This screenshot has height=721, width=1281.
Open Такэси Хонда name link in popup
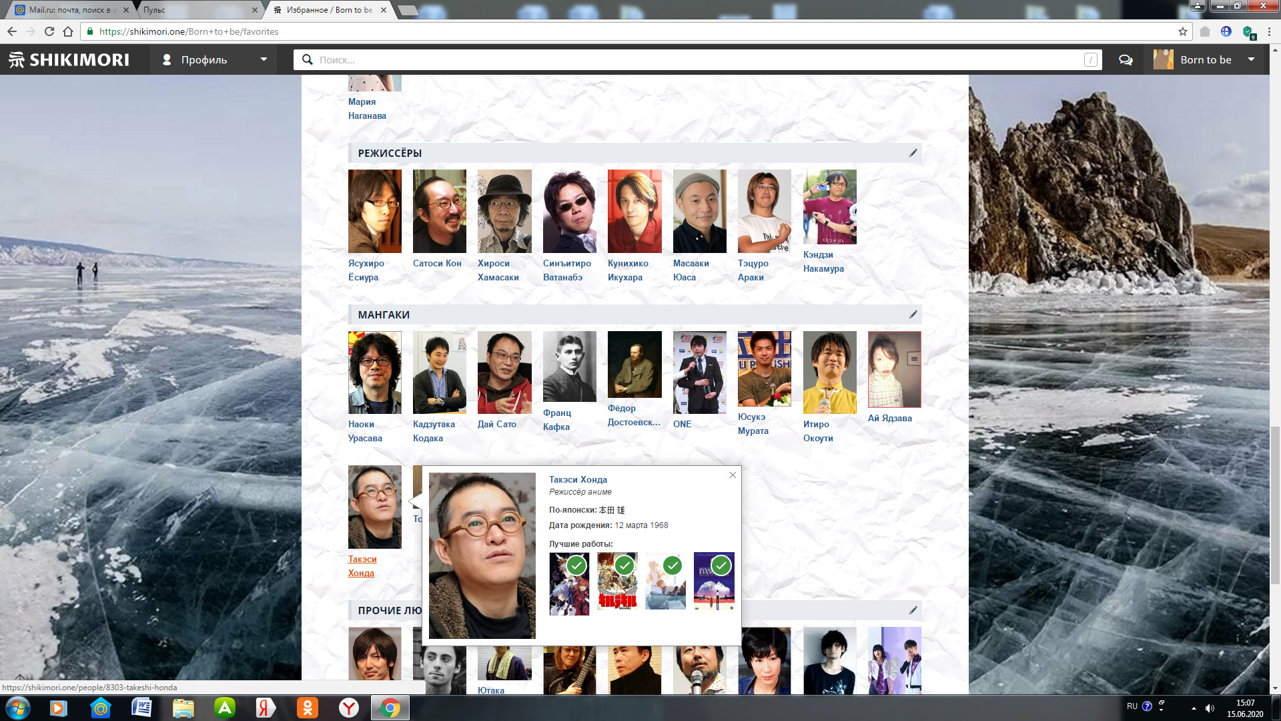578,479
